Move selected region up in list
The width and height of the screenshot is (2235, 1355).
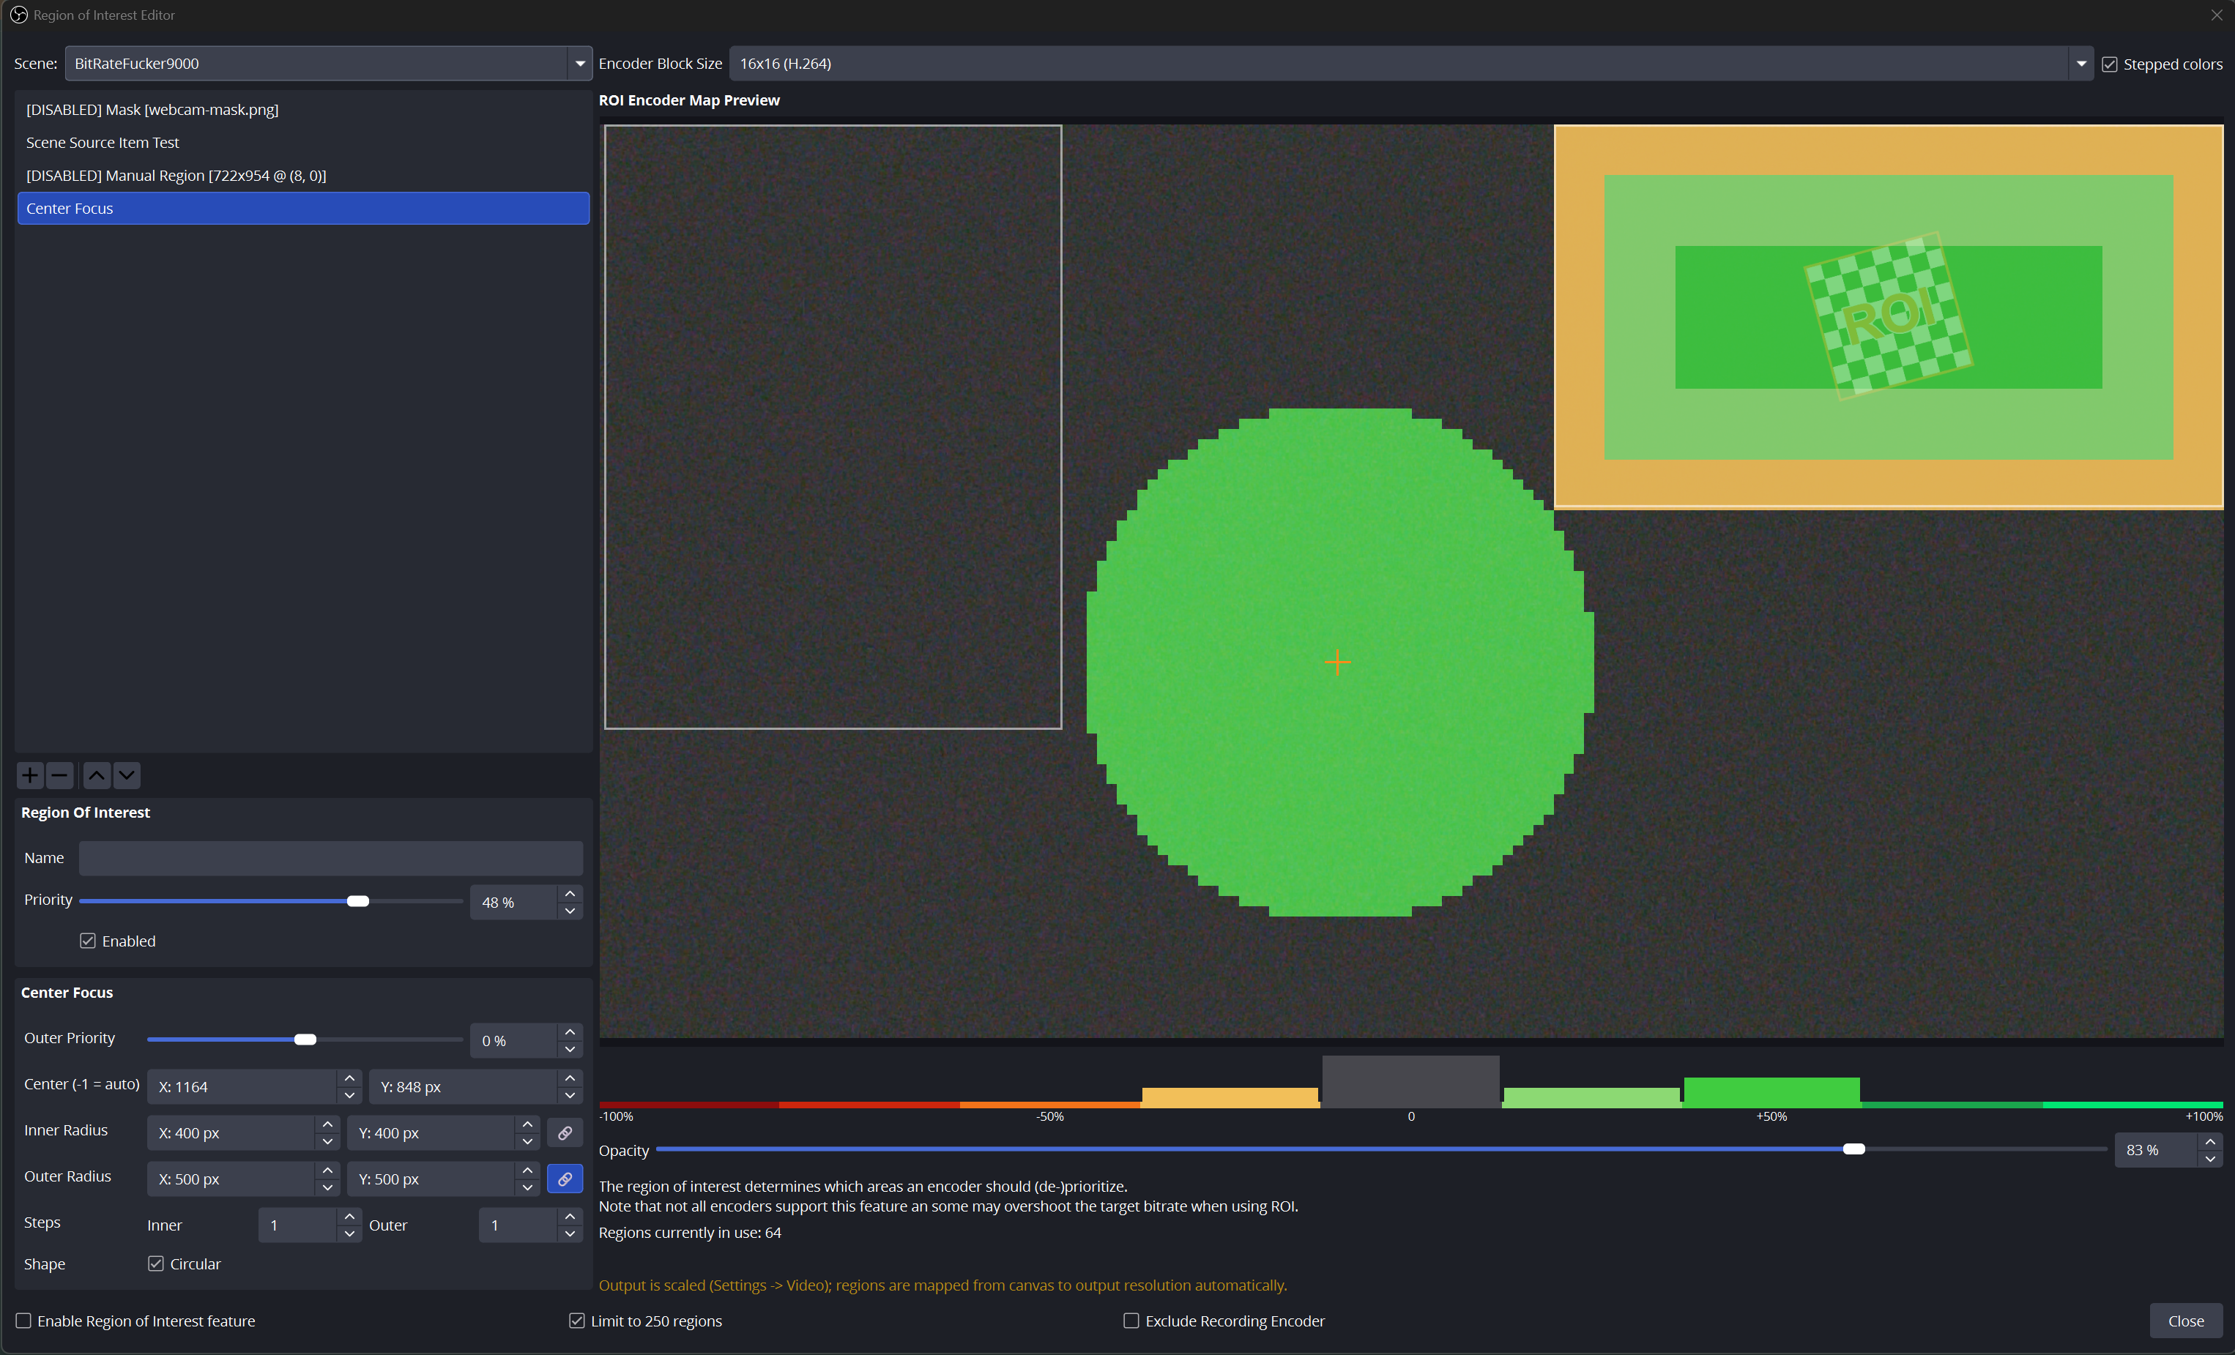(97, 774)
